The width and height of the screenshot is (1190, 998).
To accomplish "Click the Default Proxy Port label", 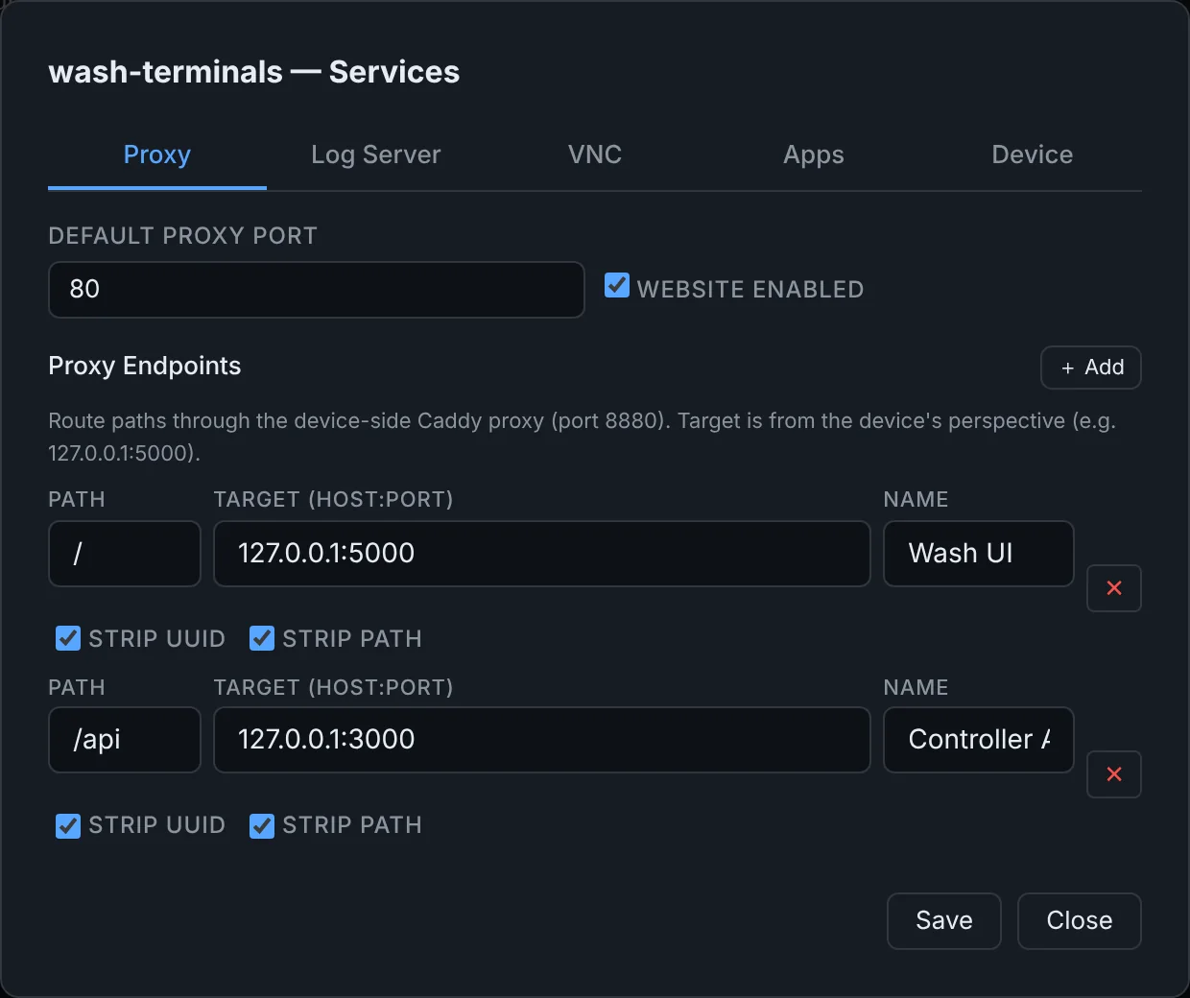I will coord(183,236).
